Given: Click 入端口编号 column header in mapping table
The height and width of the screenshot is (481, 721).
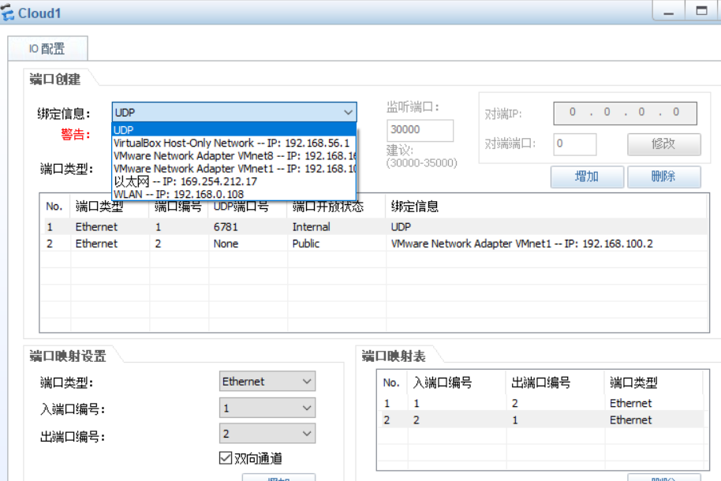Looking at the screenshot, I should click(x=457, y=382).
